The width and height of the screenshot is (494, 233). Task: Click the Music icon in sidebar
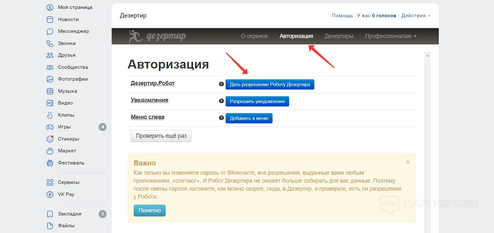(50, 91)
